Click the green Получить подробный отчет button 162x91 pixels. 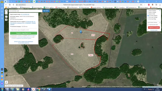click(24, 33)
